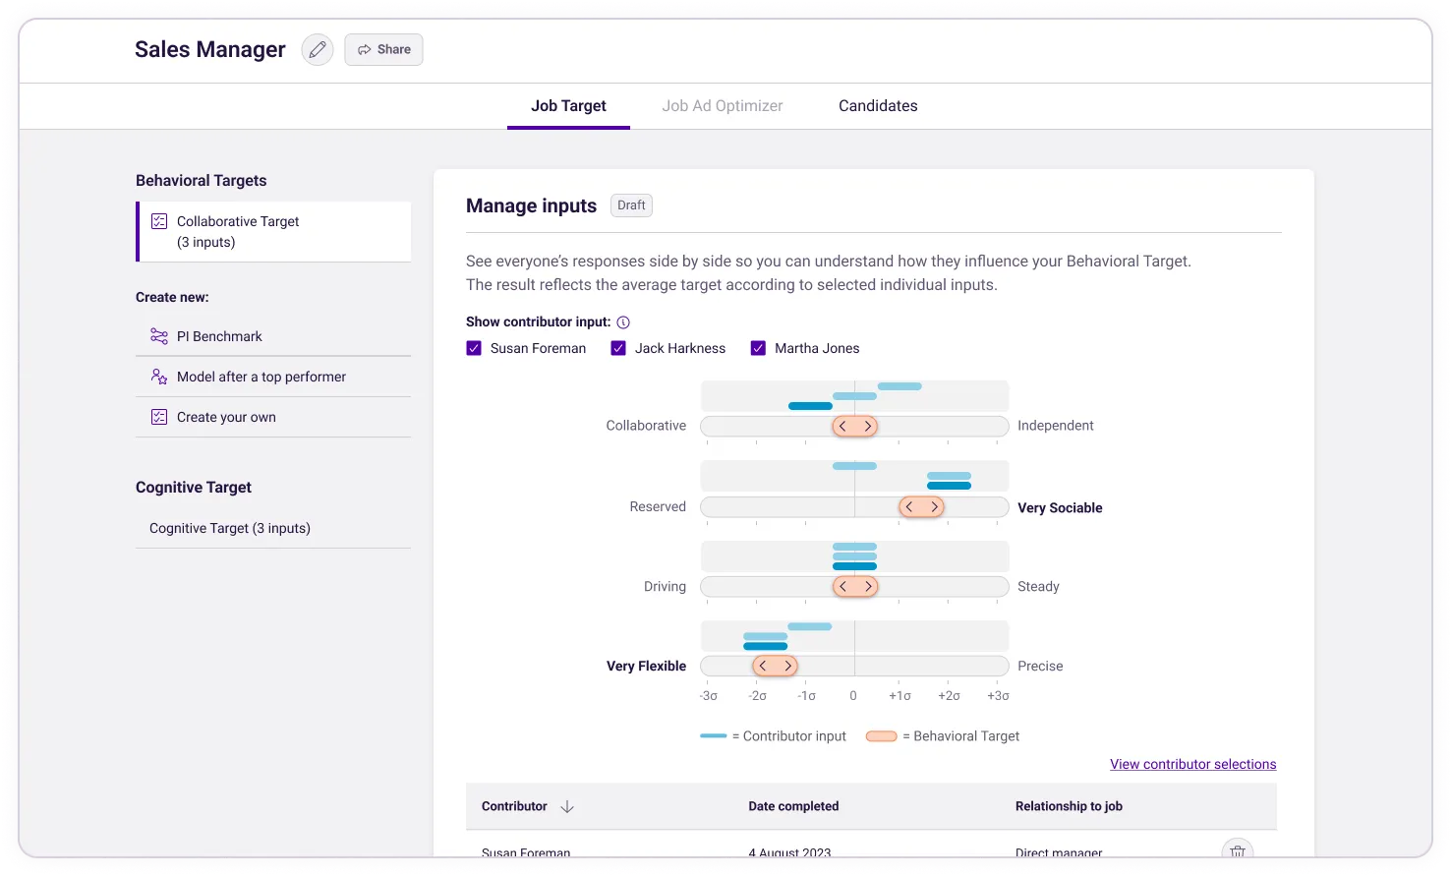
Task: Create new PI Benchmark target
Action: [273, 336]
